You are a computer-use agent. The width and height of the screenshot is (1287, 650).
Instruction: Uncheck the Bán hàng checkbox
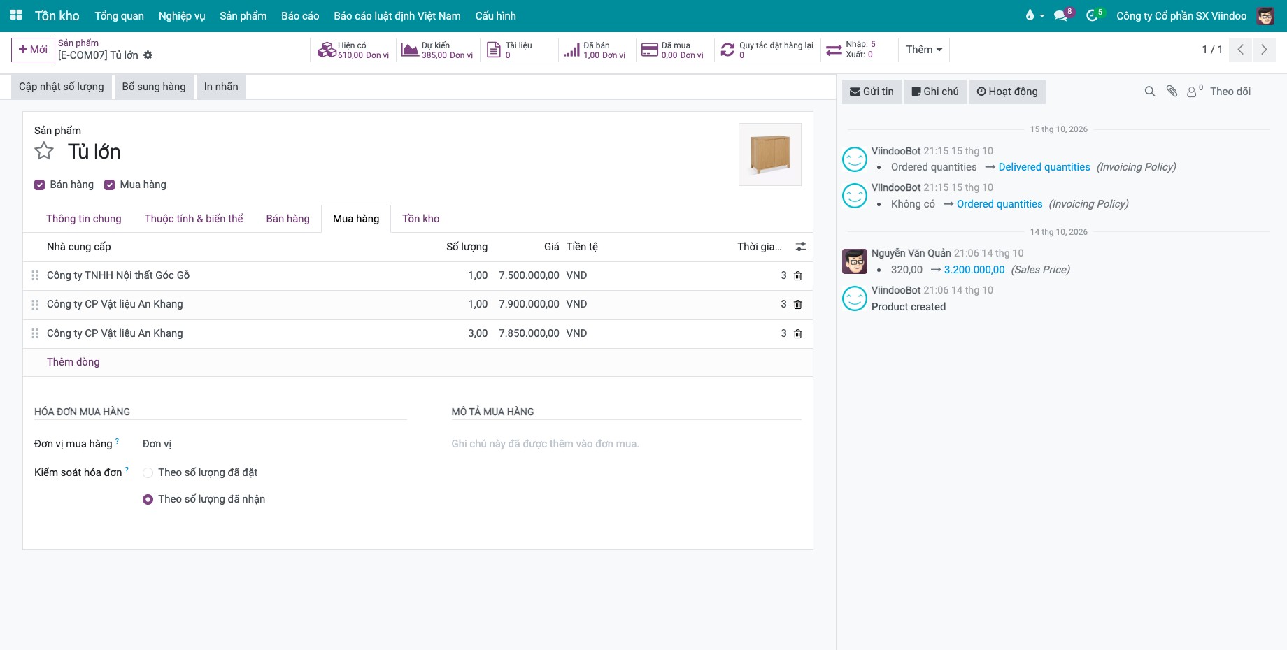coord(40,185)
